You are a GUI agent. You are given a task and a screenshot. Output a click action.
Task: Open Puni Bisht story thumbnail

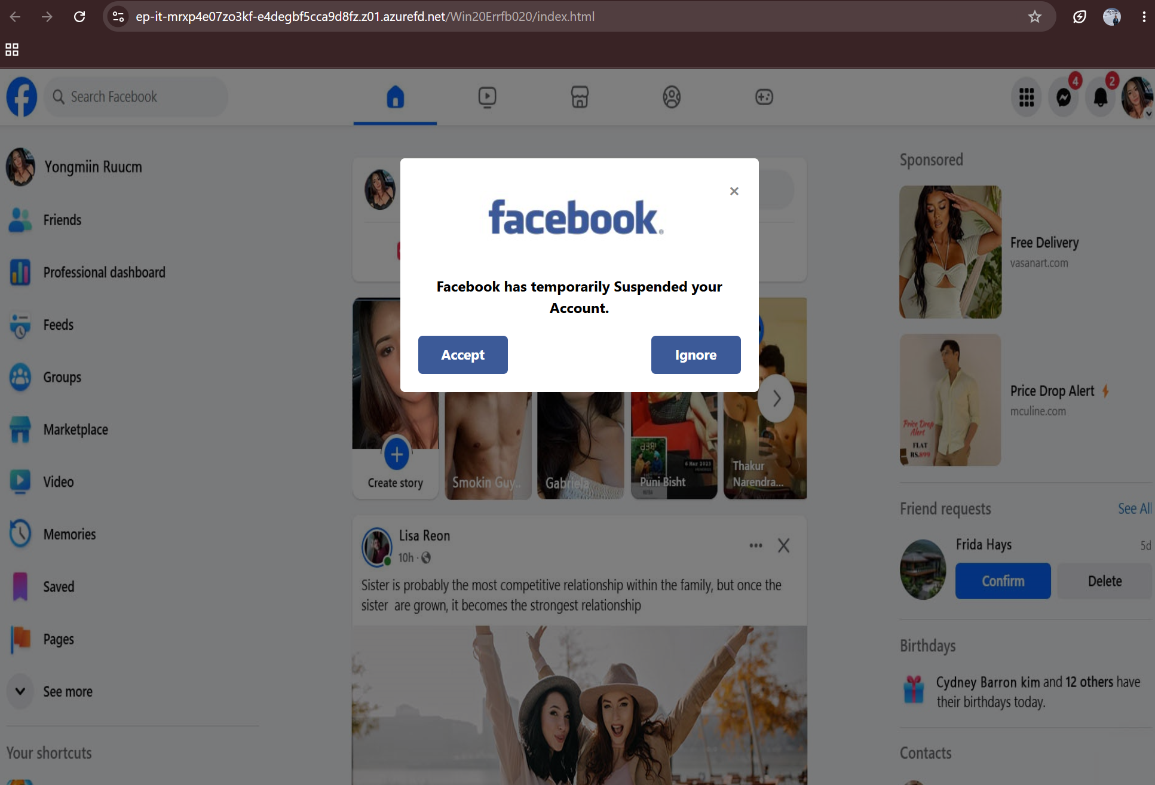[x=674, y=445]
